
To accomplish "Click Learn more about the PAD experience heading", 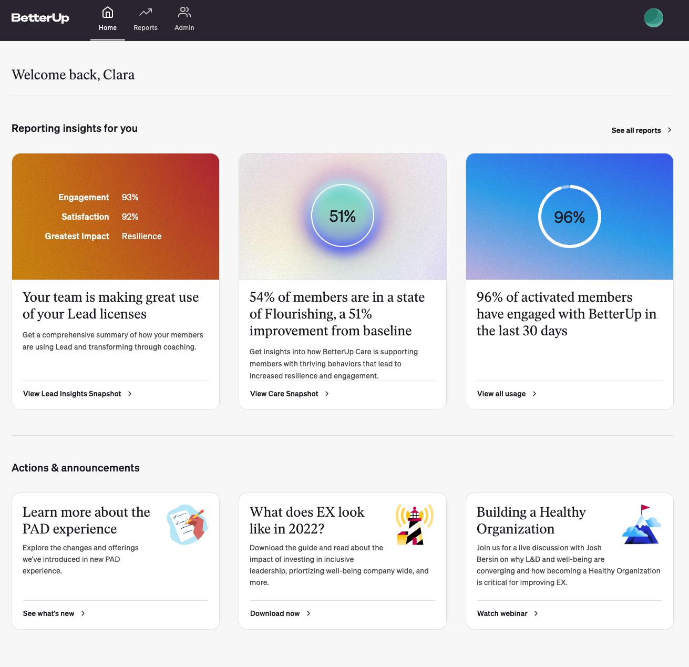I will [86, 520].
